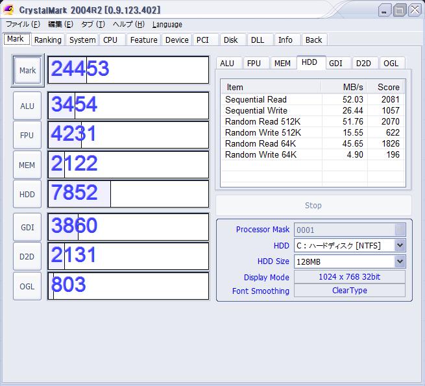Switch to the Ranking tab

tap(48, 40)
